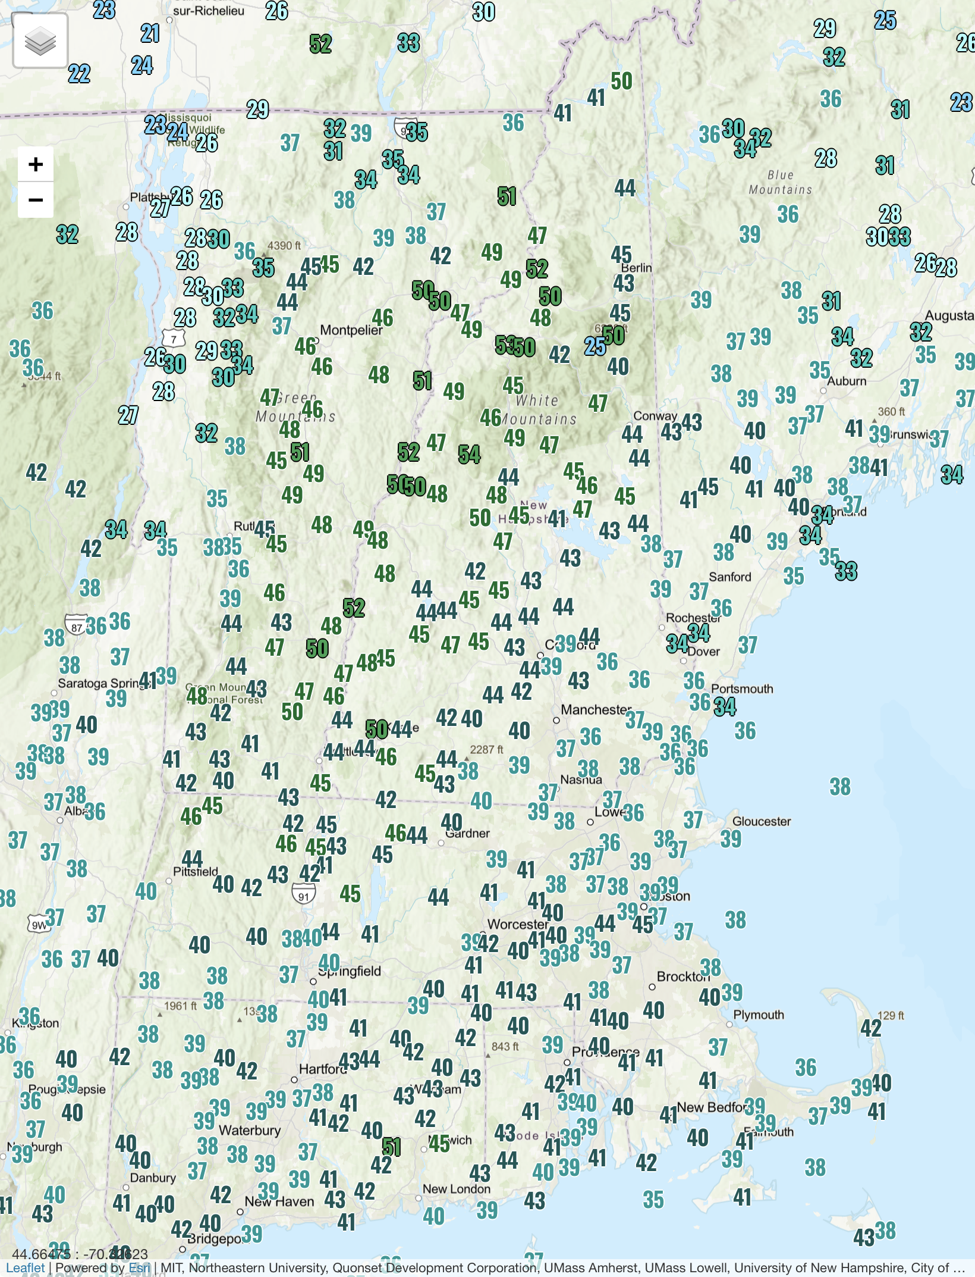This screenshot has width=975, height=1277.
Task: Click the 51 marker left of Norwich
Action: click(x=391, y=1146)
